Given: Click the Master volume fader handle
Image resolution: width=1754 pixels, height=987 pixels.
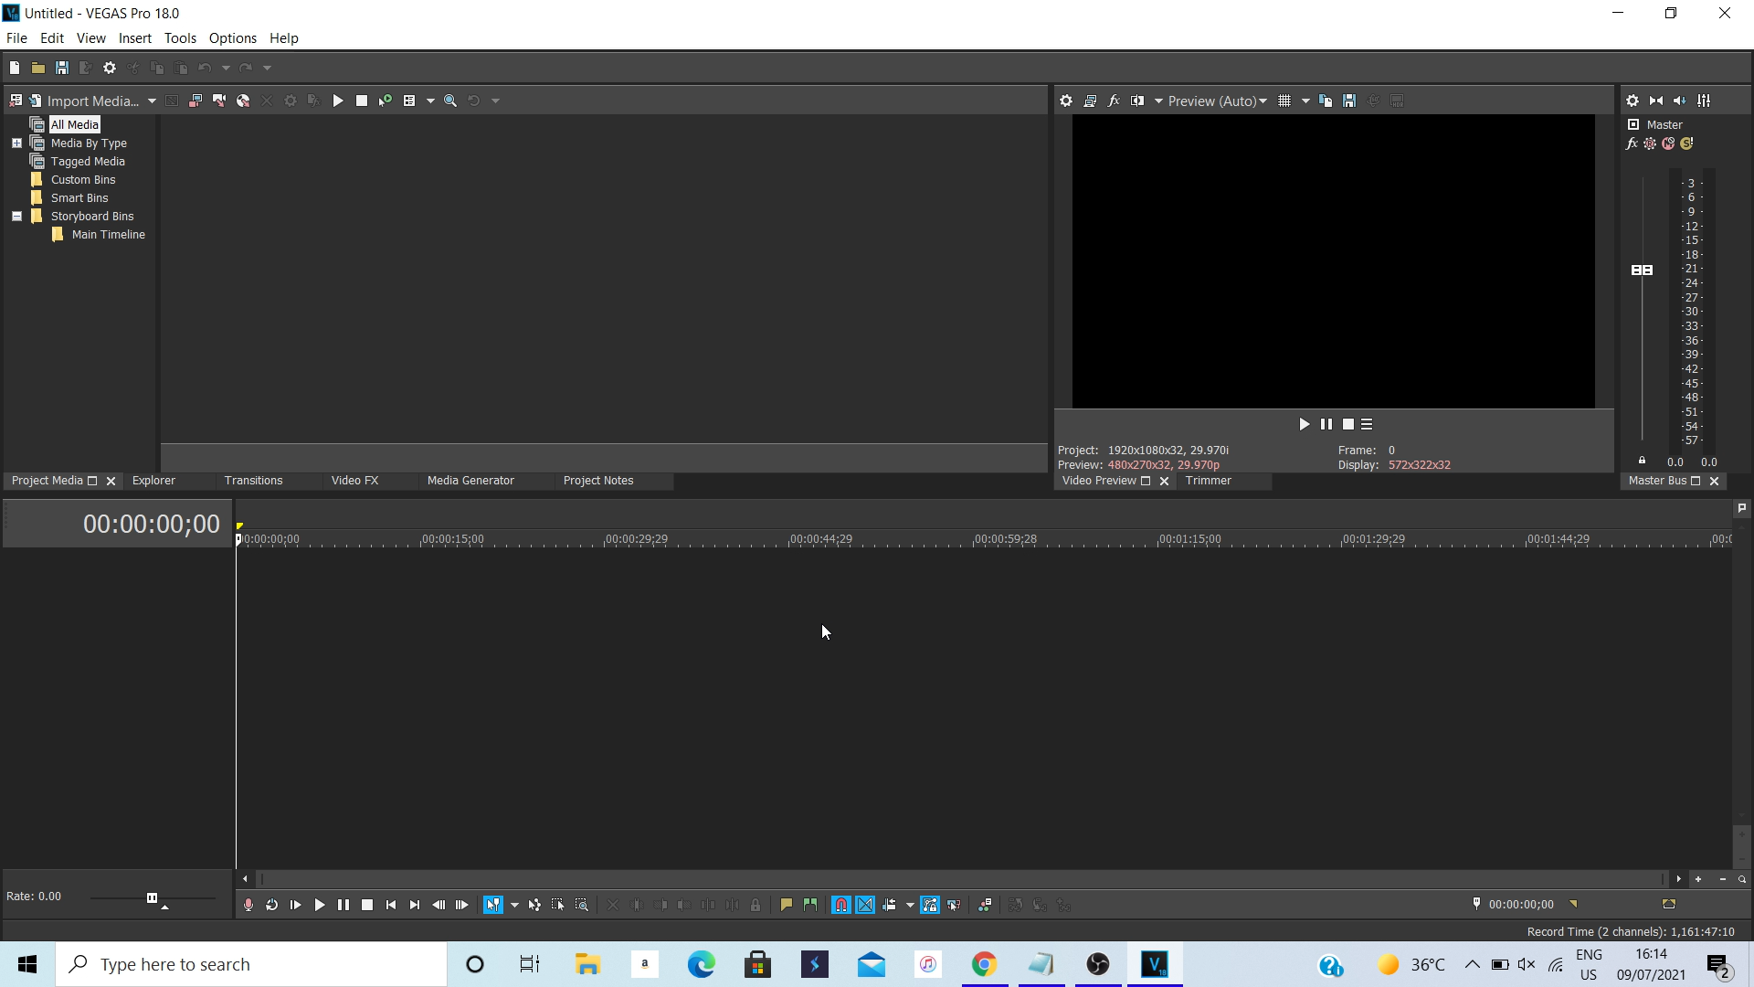Looking at the screenshot, I should click(1642, 270).
